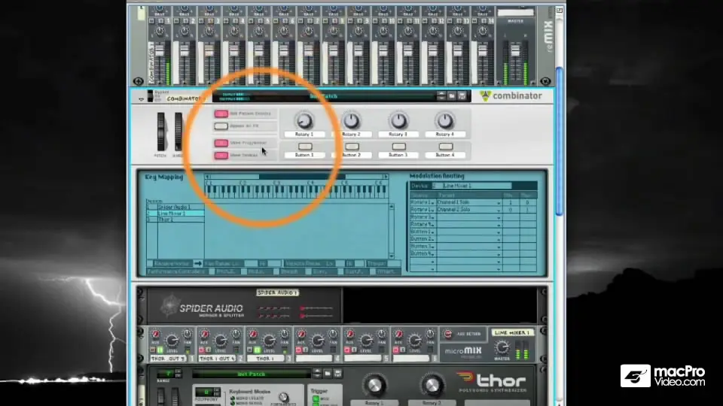The width and height of the screenshot is (723, 406).
Task: Click the Combinator patch name display
Action: (x=324, y=96)
